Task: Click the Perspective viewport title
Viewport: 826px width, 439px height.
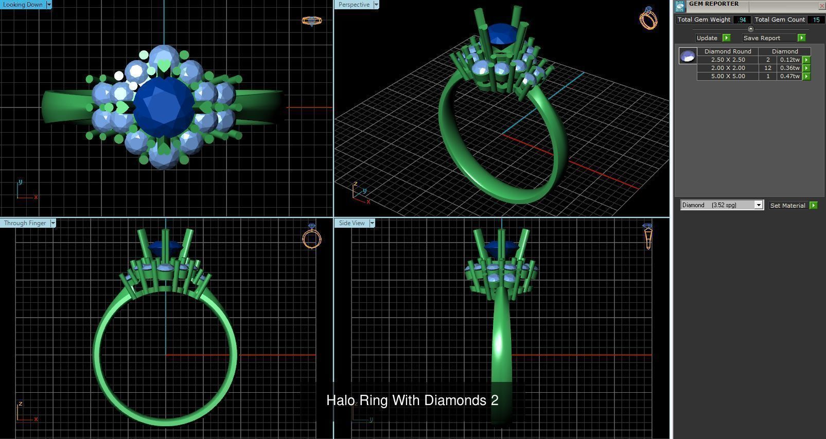Action: (354, 5)
